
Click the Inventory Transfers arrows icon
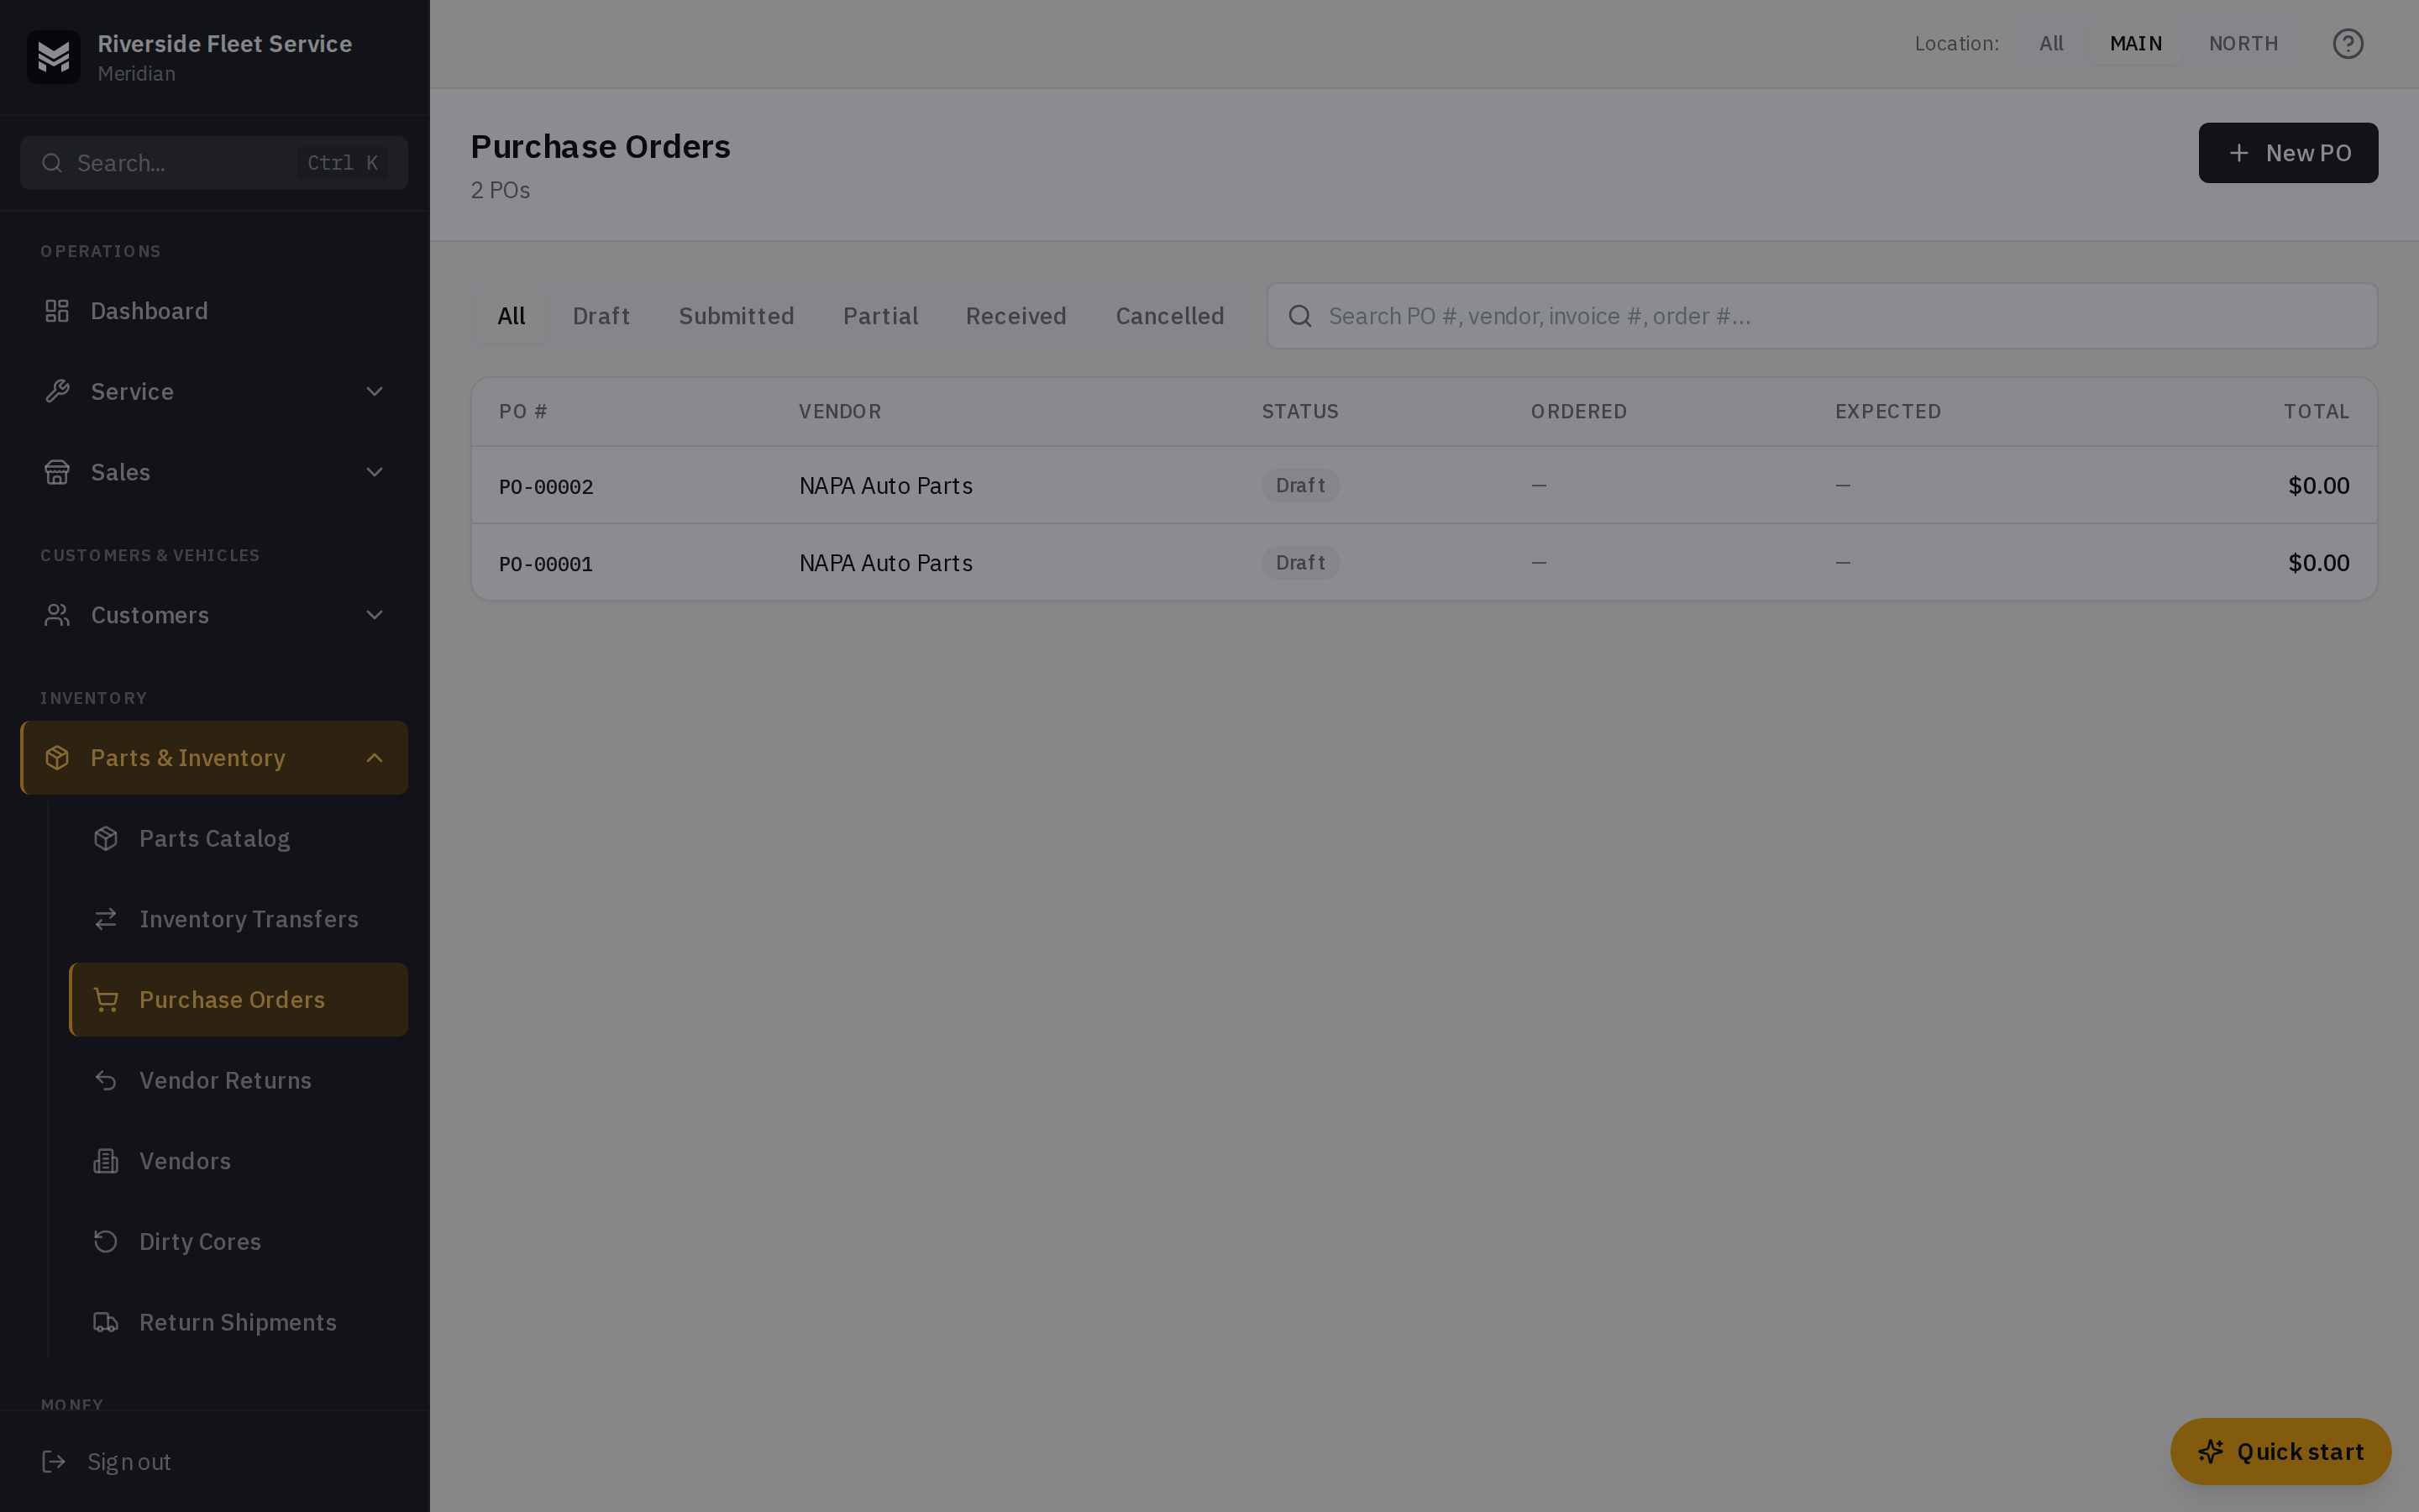coord(106,919)
